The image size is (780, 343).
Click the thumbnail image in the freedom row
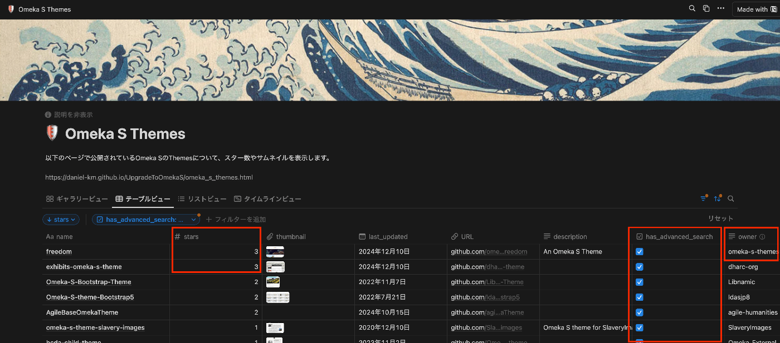(274, 251)
